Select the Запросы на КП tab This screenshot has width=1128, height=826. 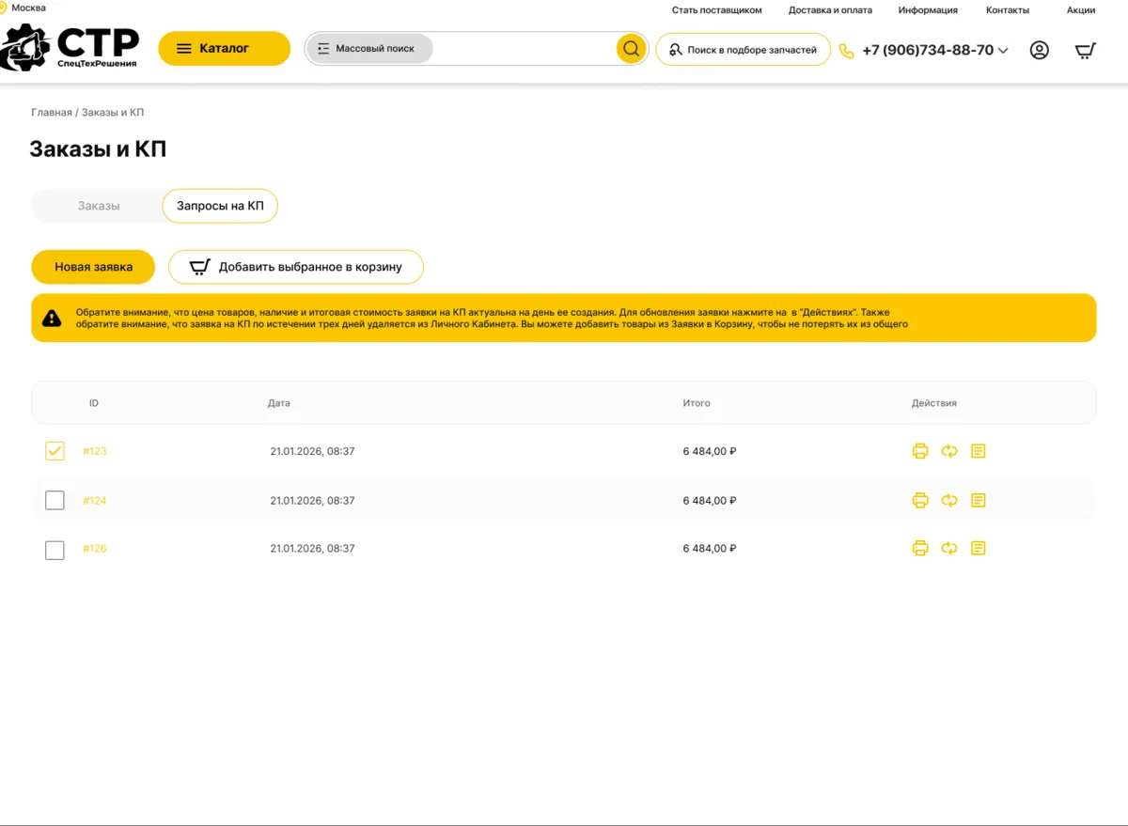point(220,206)
